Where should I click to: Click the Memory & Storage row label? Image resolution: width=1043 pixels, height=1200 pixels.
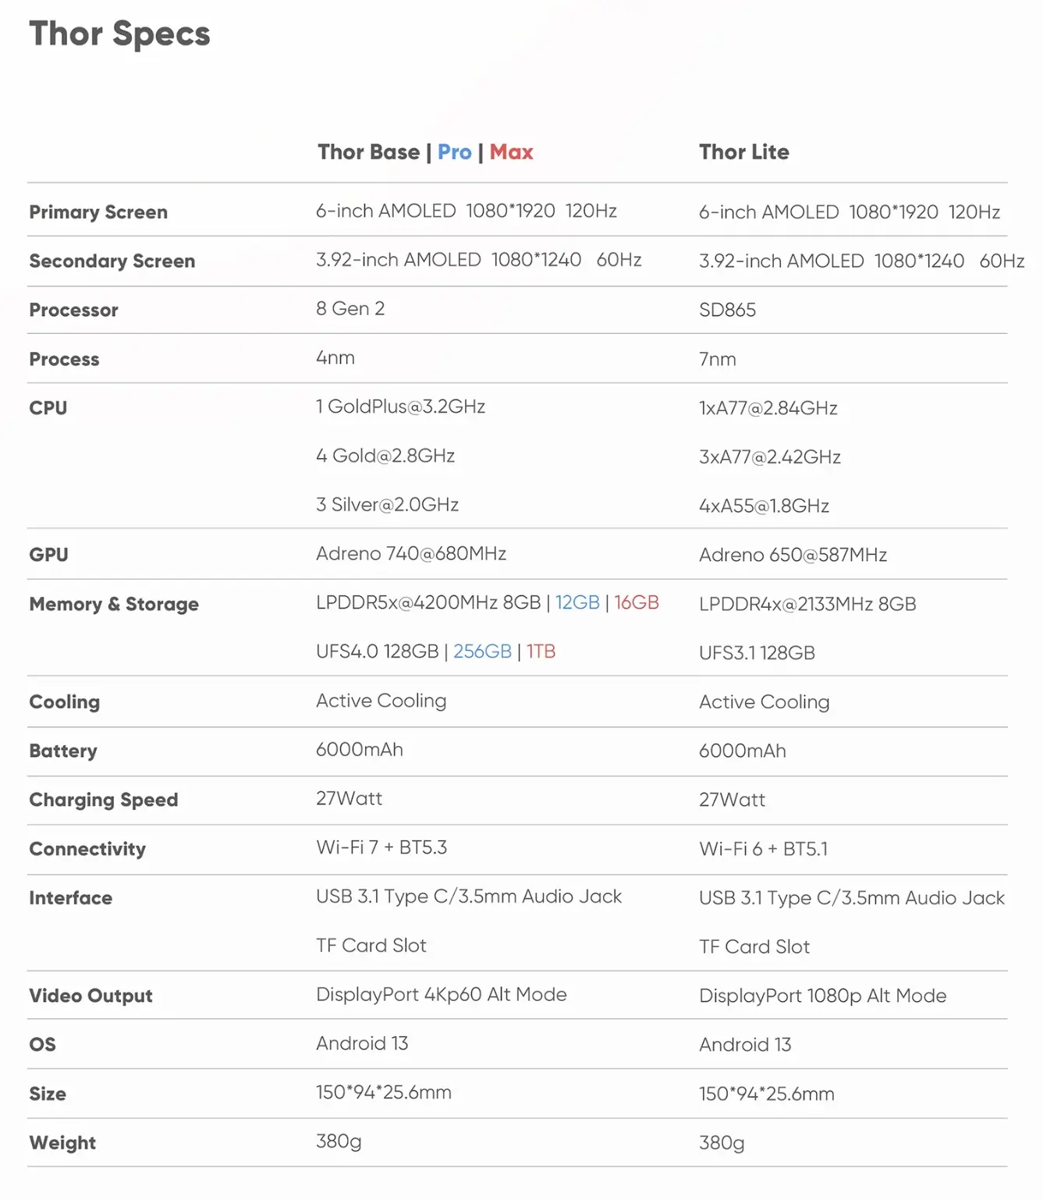point(114,605)
